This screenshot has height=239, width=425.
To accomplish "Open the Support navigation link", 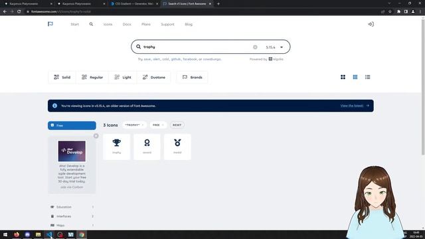I will tap(167, 25).
